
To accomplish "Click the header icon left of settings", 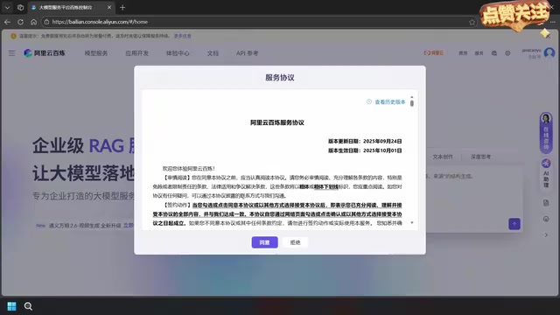I will coord(494,52).
